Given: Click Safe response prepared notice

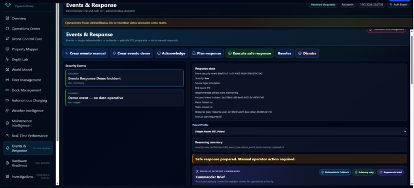Looking at the screenshot, I should click(x=299, y=159).
